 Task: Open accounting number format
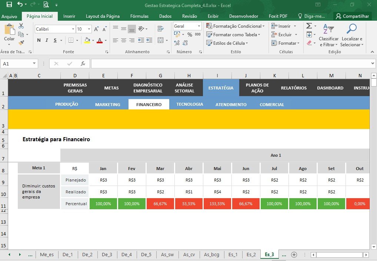coord(177,35)
